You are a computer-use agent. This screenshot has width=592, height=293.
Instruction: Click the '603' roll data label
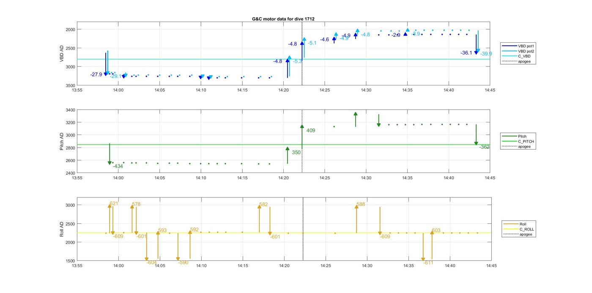tap(436, 231)
